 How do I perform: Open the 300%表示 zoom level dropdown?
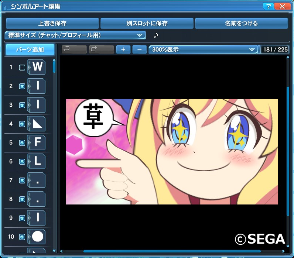pos(203,49)
